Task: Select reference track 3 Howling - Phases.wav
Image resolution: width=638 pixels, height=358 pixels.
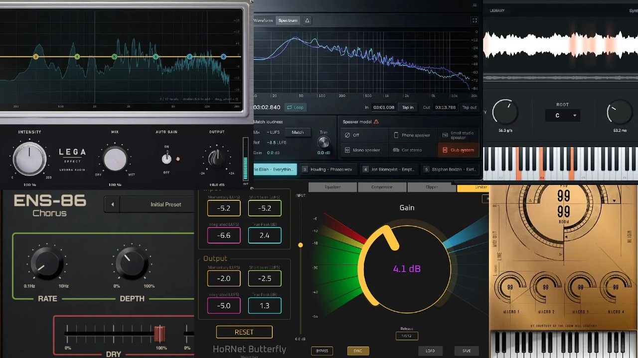Action: coord(328,170)
